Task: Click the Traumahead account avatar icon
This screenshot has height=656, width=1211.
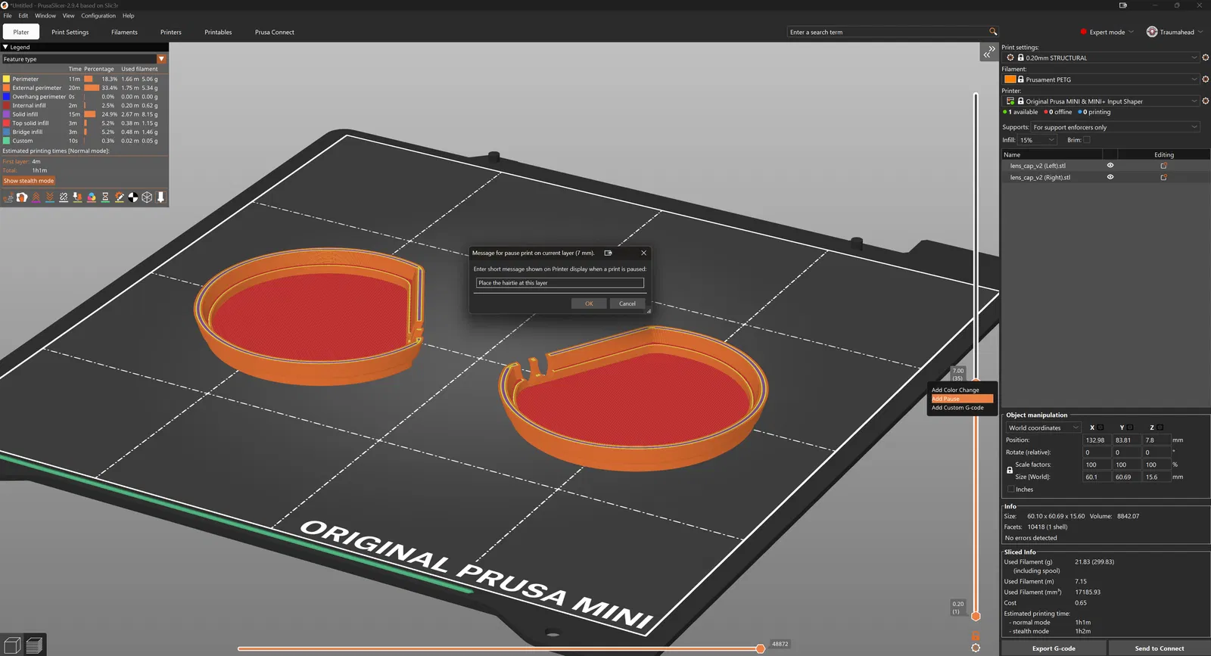Action: (1152, 32)
